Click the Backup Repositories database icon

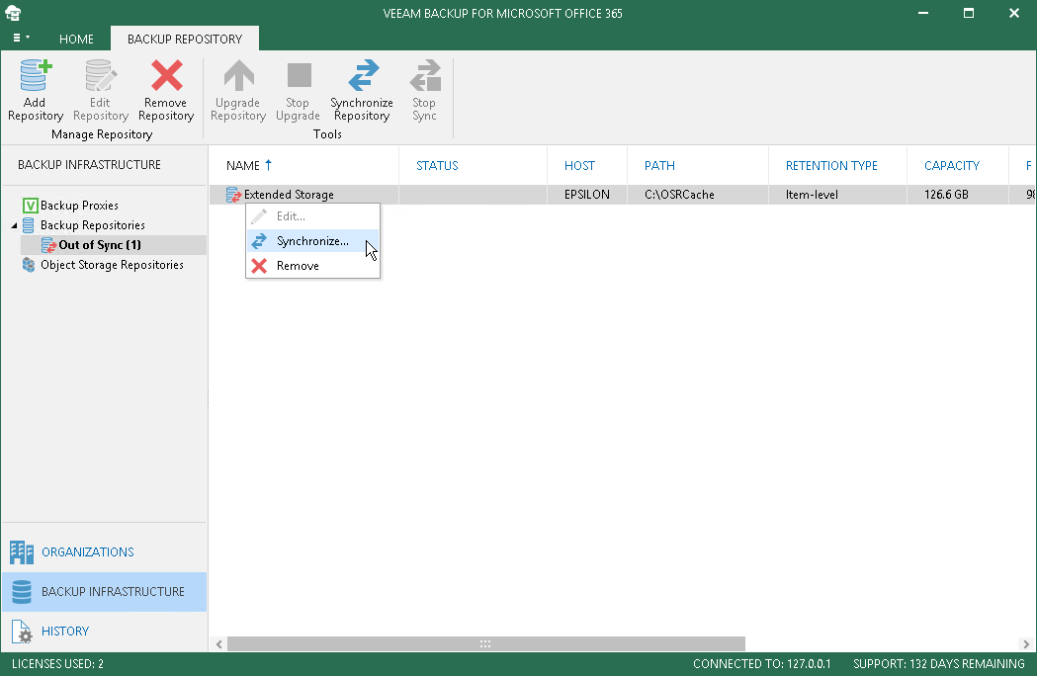pyautogui.click(x=29, y=225)
